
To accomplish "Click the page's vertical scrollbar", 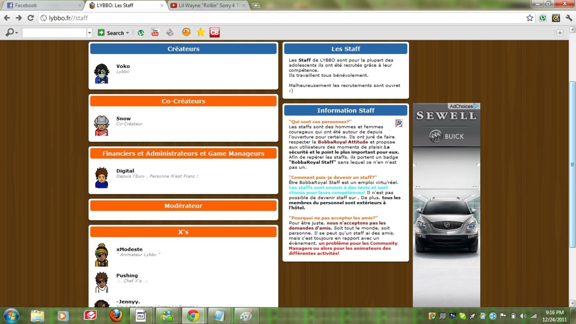I will [572, 165].
